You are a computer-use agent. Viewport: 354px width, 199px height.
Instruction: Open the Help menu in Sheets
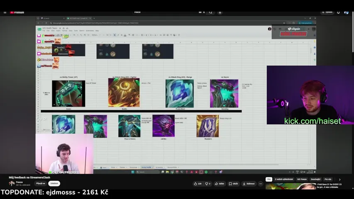pos(97,31)
